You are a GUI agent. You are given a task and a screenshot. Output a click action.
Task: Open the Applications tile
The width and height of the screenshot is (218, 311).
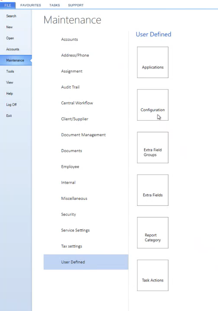point(153,62)
